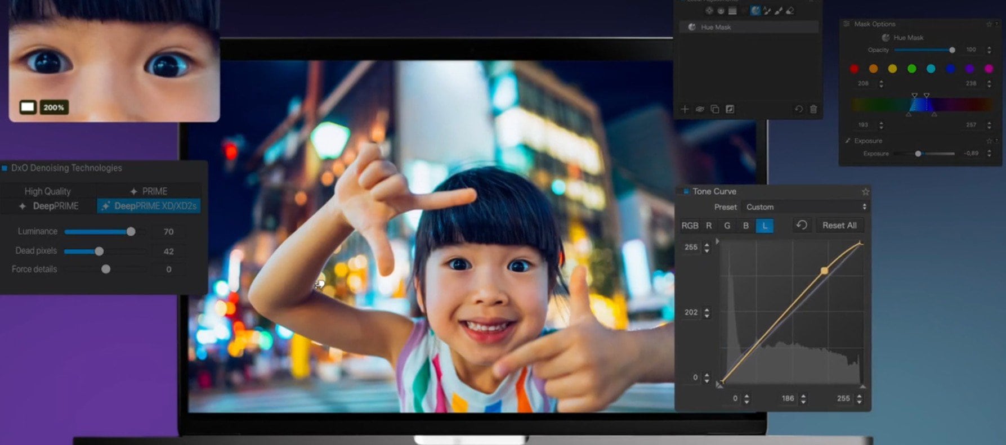The image size is (1006, 445).
Task: Click the white rectangle loupe icon
Action: point(28,107)
